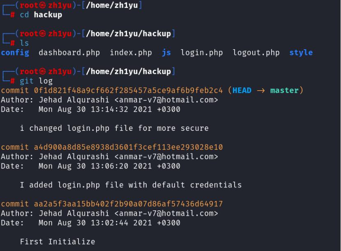341x251 pixels.
Task: Click the dashboard.php filename
Action: (69, 52)
